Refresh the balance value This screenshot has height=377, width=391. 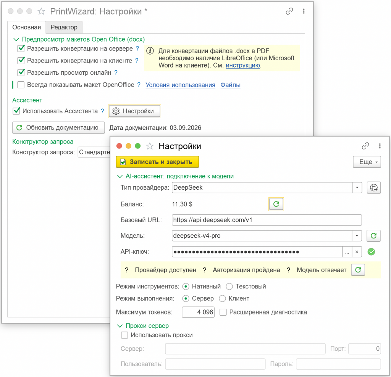276,204
